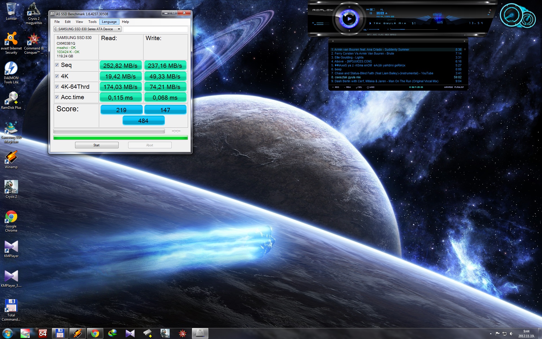Open Windows Start menu orb
This screenshot has width=542, height=339.
(8, 334)
